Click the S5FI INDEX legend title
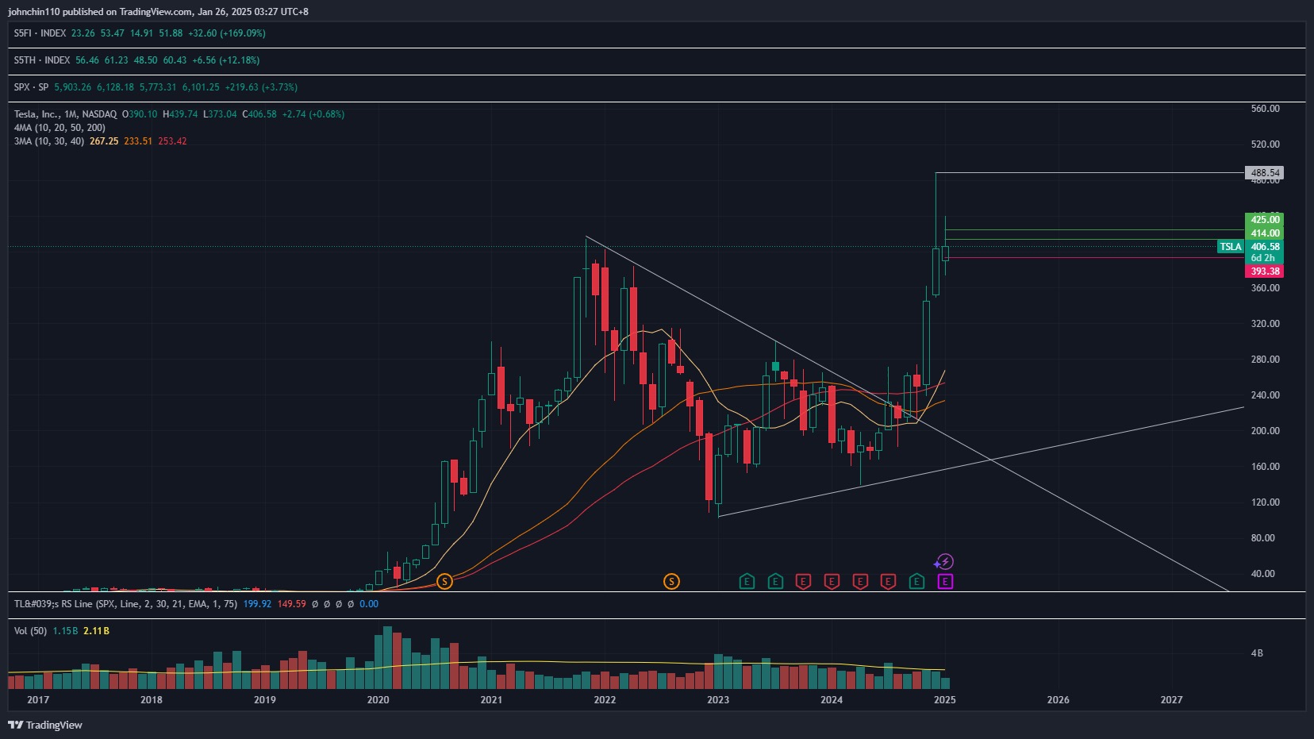Screen dimensions: 1314x739 point(40,33)
